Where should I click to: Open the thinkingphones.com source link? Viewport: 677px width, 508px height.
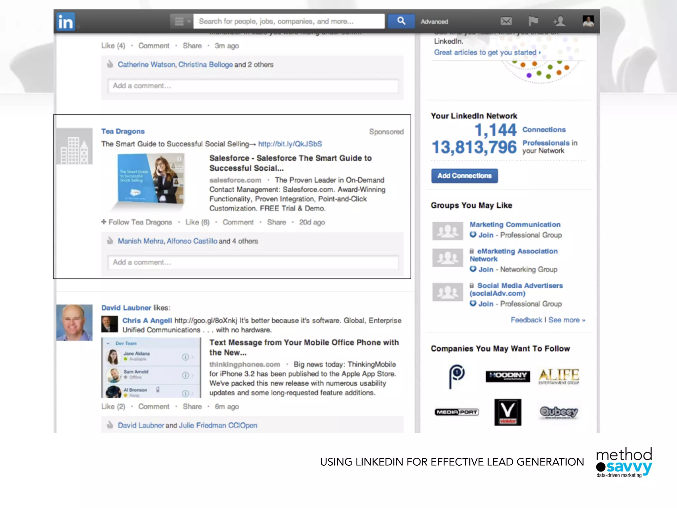[x=245, y=364]
